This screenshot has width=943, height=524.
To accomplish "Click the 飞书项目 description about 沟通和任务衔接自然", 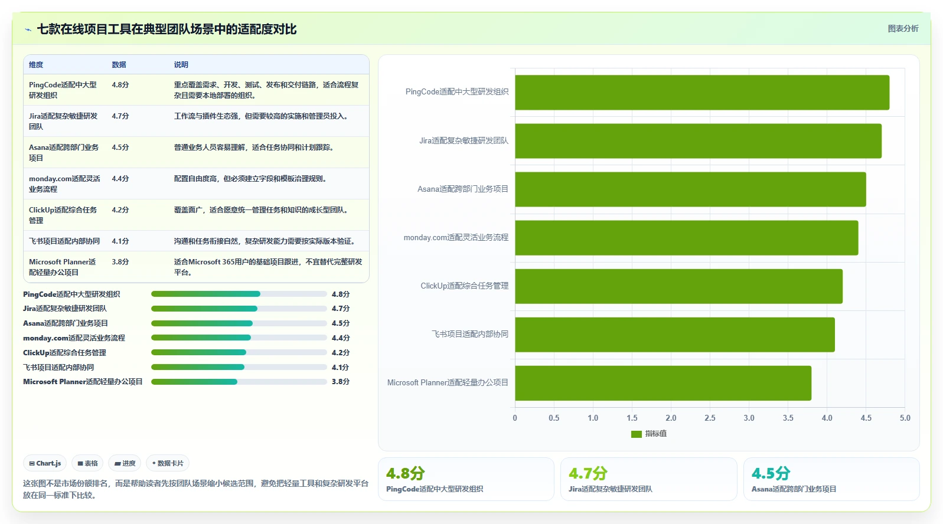I will [x=266, y=241].
